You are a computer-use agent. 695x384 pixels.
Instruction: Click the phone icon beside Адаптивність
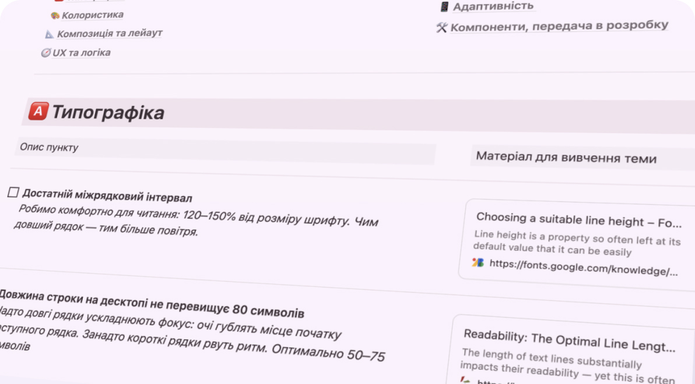(x=445, y=6)
